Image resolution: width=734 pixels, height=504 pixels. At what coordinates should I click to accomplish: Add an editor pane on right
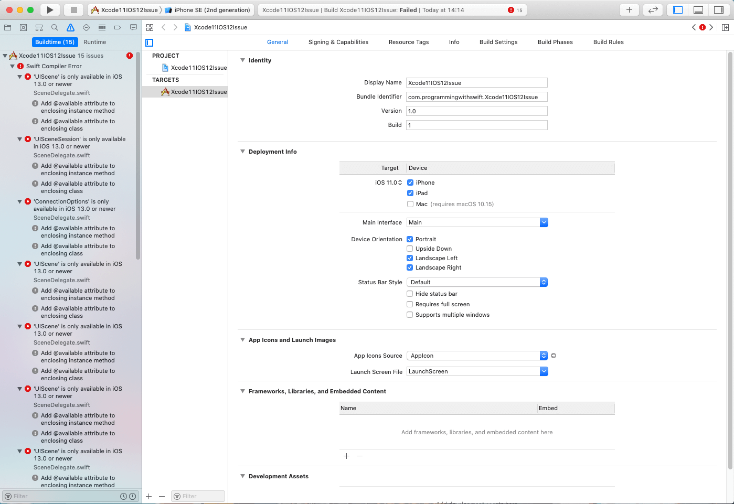coord(725,27)
